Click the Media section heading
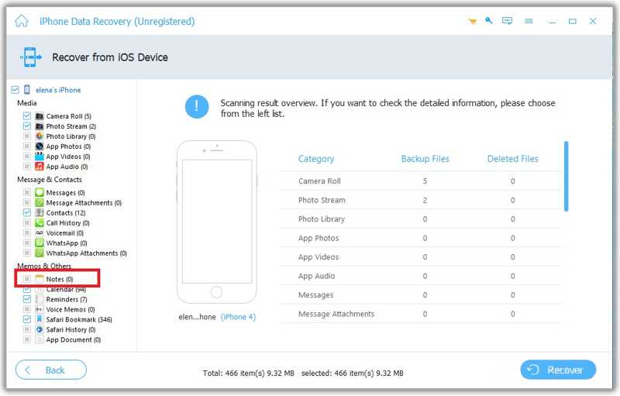620x396 pixels. (27, 103)
